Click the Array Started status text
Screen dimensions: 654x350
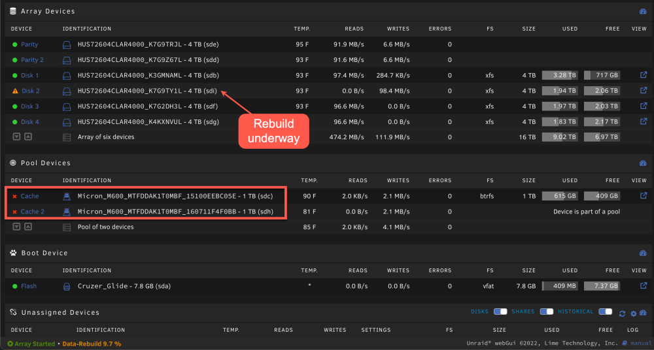pyautogui.click(x=35, y=344)
